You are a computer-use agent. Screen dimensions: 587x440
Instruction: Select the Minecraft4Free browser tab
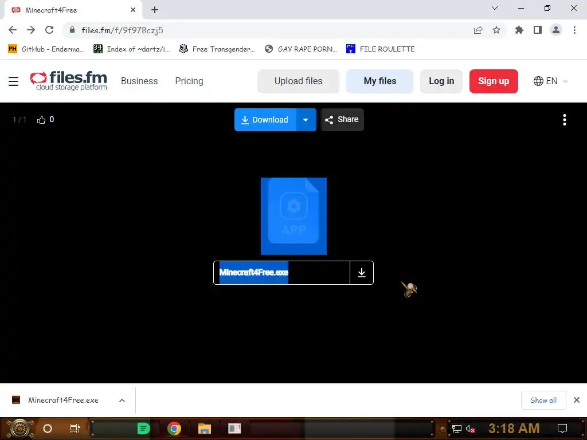pos(73,10)
